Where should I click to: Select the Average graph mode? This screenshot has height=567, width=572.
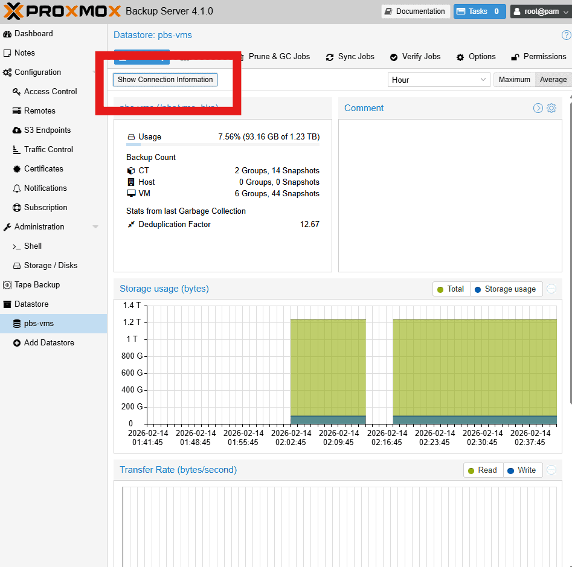coord(553,80)
